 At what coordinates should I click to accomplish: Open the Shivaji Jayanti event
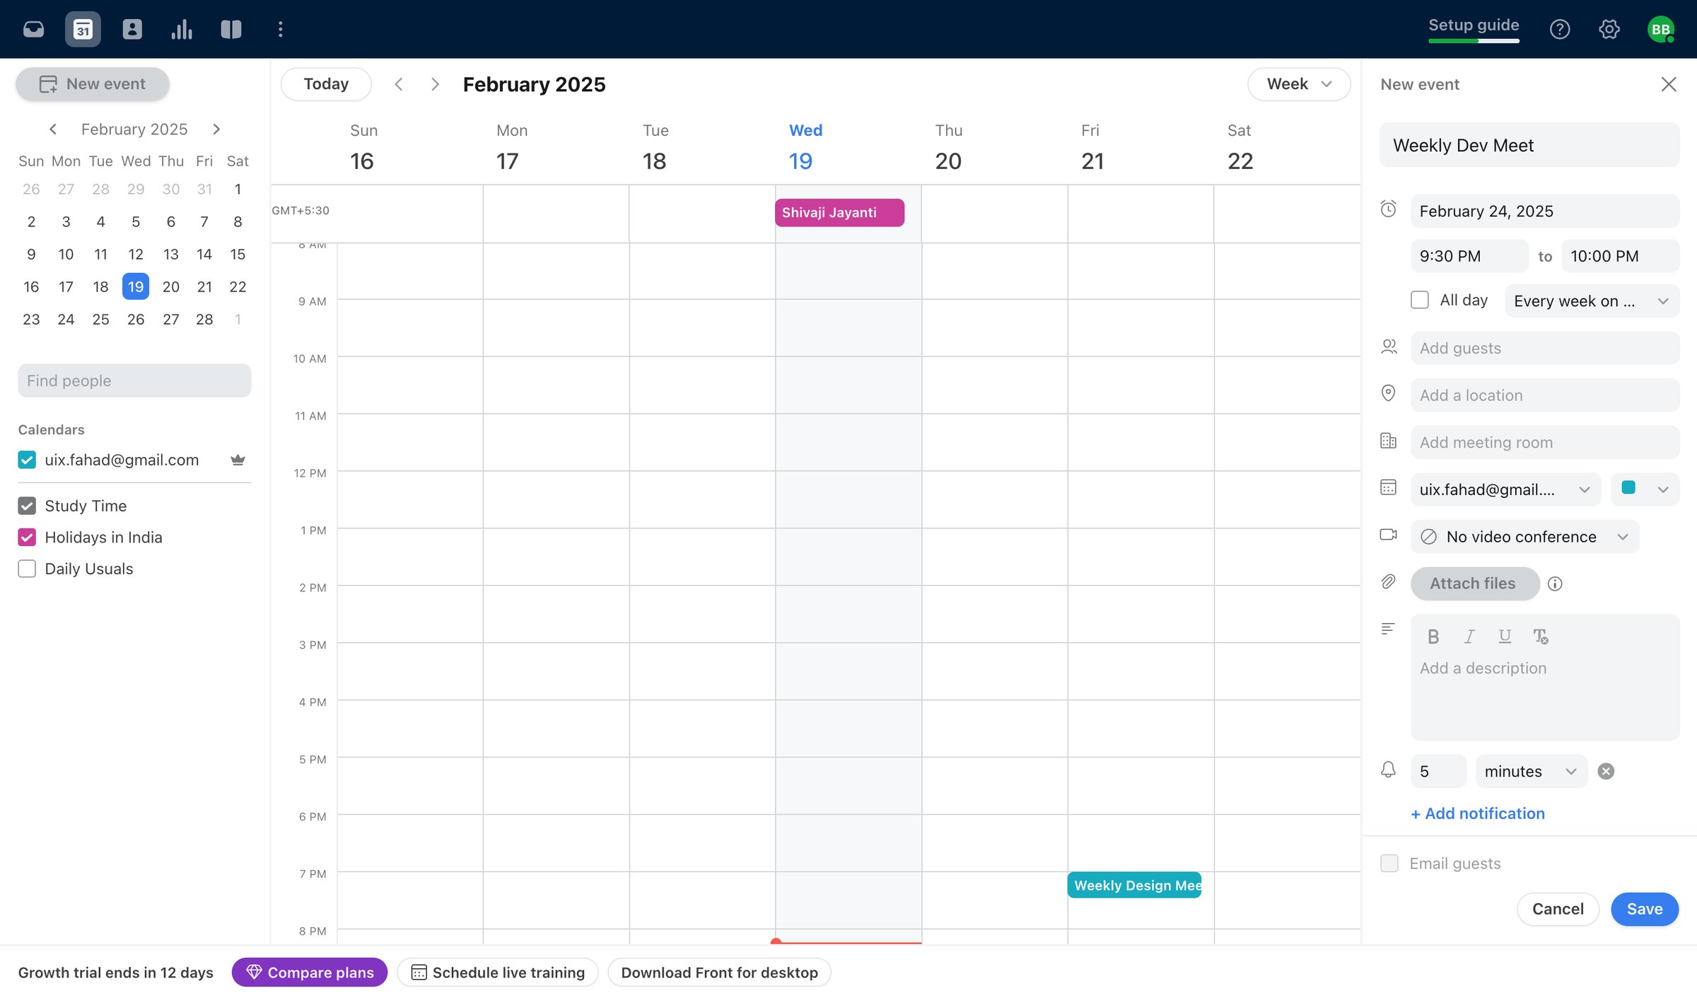[839, 212]
